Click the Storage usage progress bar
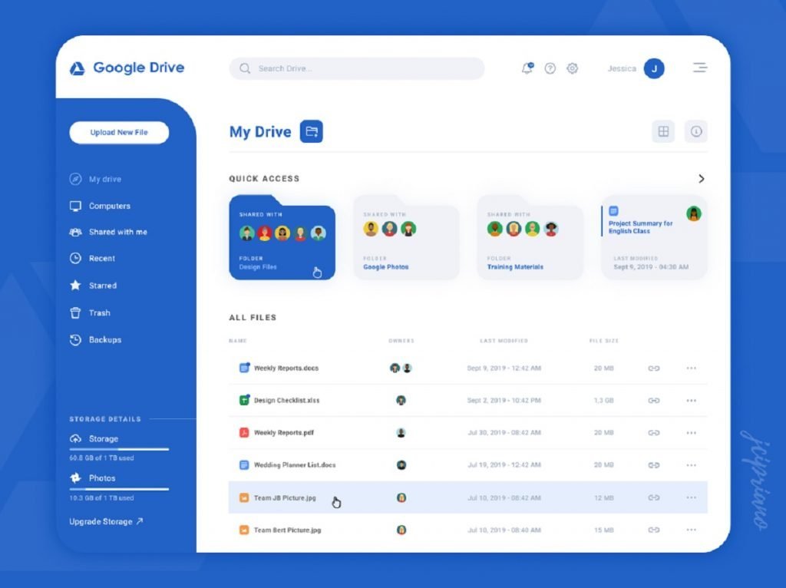This screenshot has width=786, height=588. click(x=119, y=450)
